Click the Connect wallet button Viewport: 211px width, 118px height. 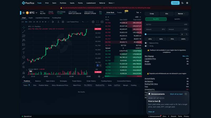pos(175,3)
